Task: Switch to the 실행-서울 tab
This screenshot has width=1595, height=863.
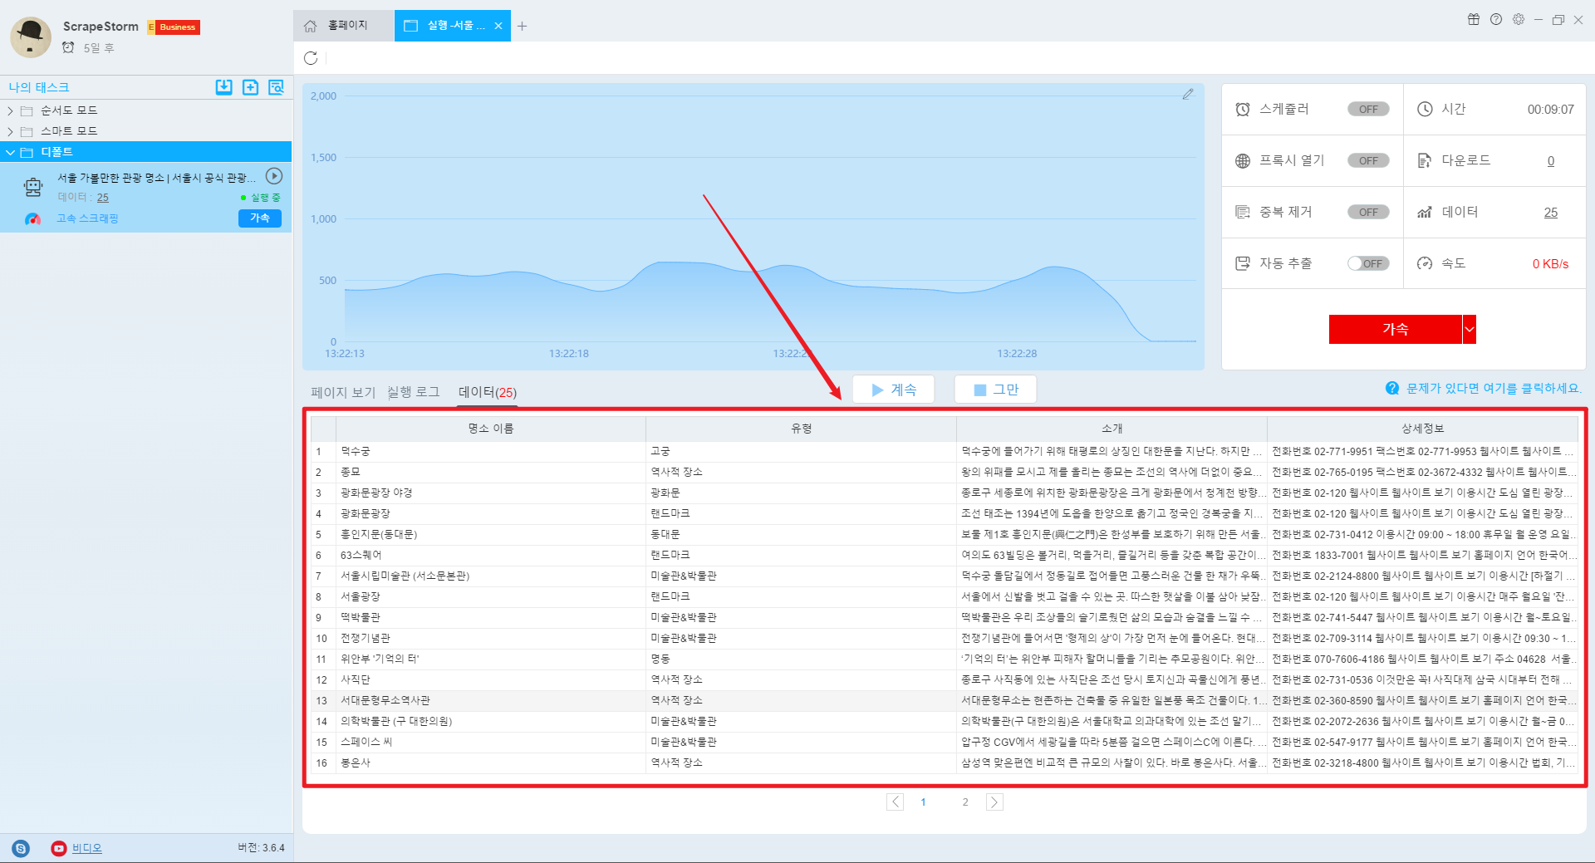Action: click(452, 26)
